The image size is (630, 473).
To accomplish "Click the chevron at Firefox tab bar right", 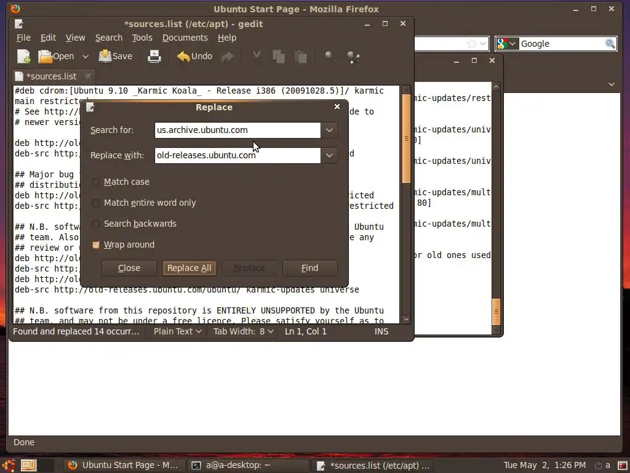I will pyautogui.click(x=611, y=84).
